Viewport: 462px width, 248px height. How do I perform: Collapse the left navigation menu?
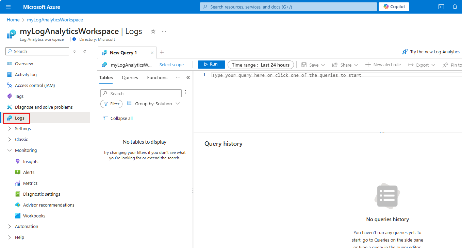85,51
